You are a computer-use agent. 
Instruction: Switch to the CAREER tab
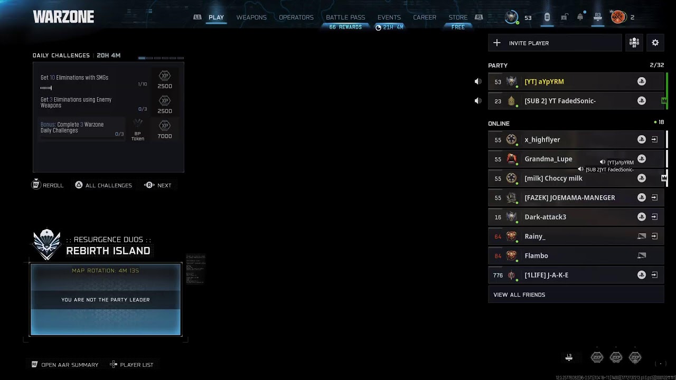click(x=425, y=17)
